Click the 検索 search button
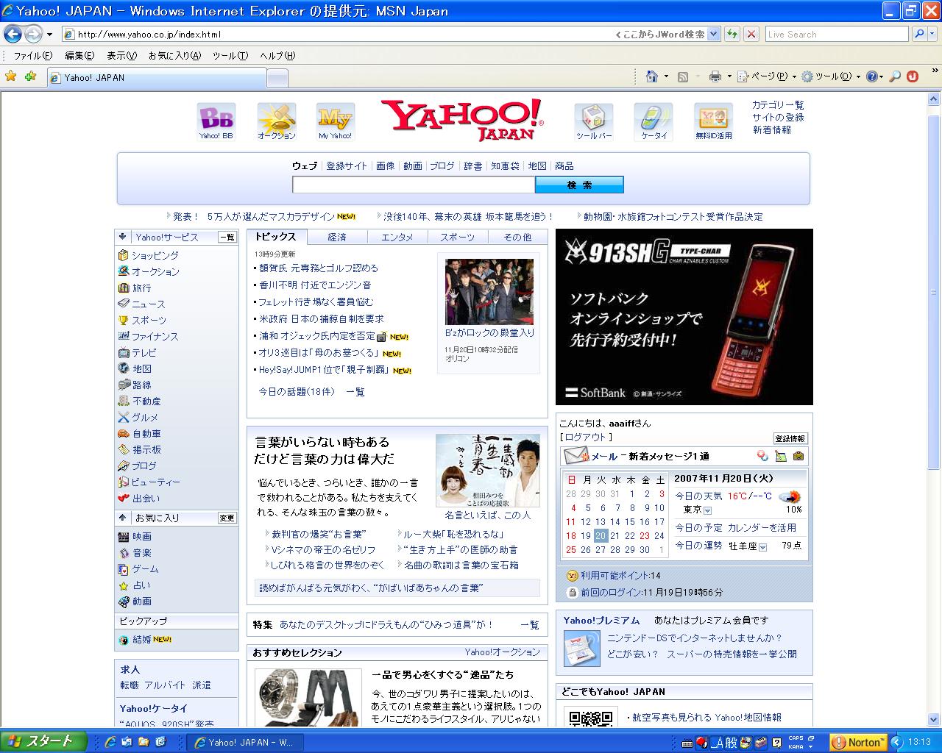The height and width of the screenshot is (753, 942). 579,185
